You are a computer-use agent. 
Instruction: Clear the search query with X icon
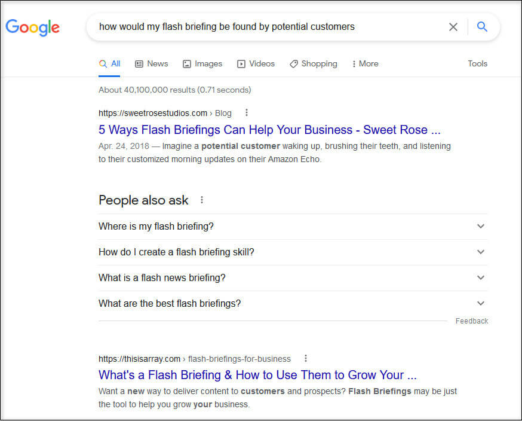click(453, 27)
